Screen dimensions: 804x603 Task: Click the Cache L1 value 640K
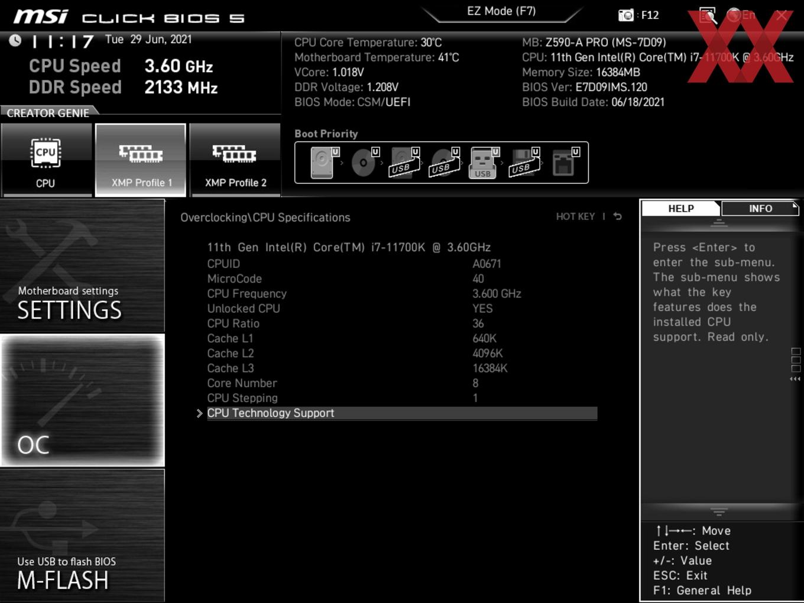[484, 338]
